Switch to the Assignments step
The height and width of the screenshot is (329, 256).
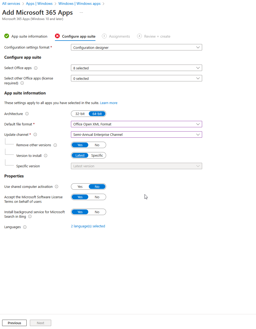click(x=119, y=36)
